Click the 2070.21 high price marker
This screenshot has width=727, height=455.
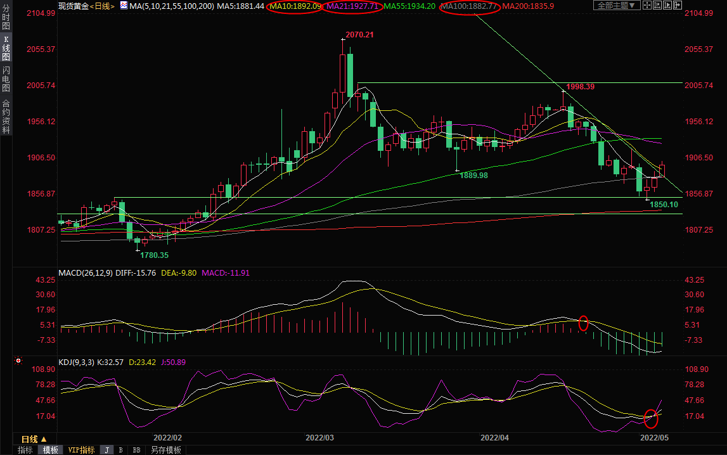359,35
